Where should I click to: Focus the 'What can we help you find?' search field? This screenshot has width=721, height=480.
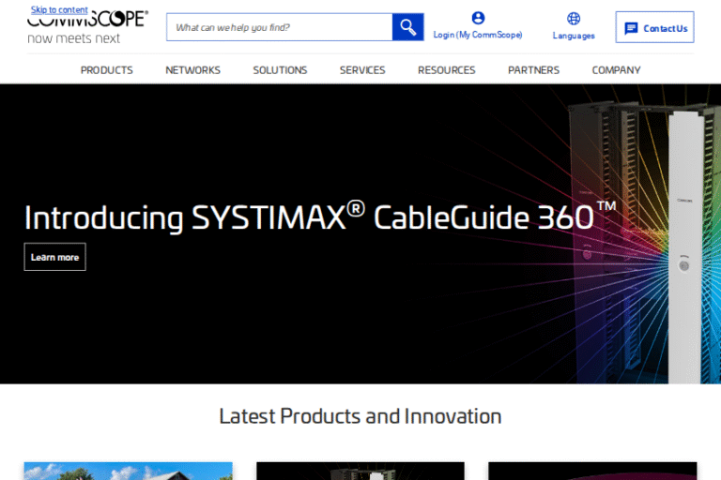coord(279,27)
